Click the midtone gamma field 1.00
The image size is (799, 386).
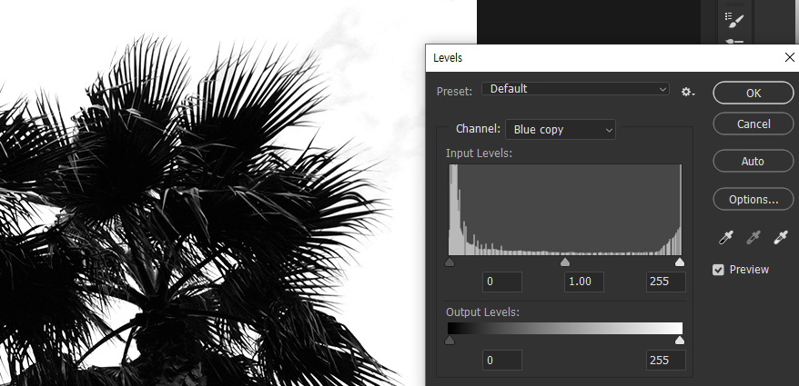(584, 282)
